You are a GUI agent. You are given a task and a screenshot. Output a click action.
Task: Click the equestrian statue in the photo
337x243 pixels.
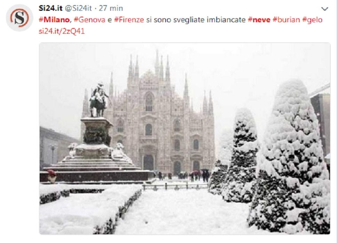pos(98,100)
